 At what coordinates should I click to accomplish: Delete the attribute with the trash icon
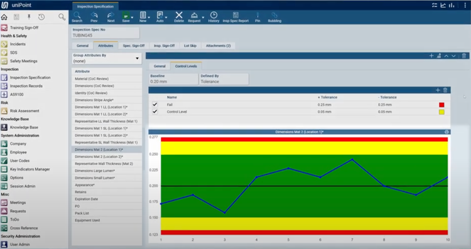(464, 56)
